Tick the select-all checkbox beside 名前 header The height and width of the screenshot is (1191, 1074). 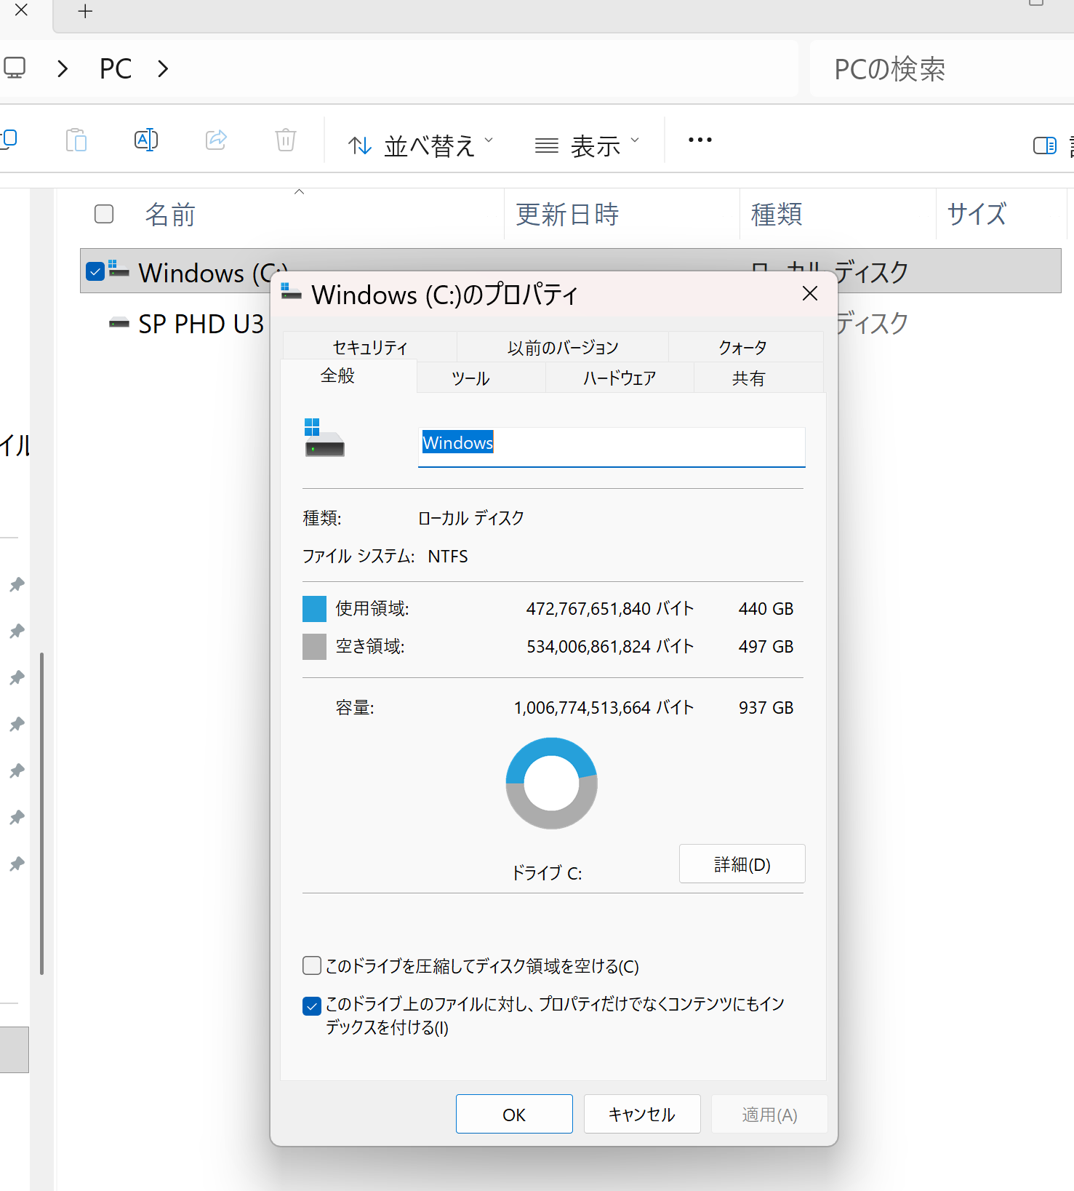[104, 214]
